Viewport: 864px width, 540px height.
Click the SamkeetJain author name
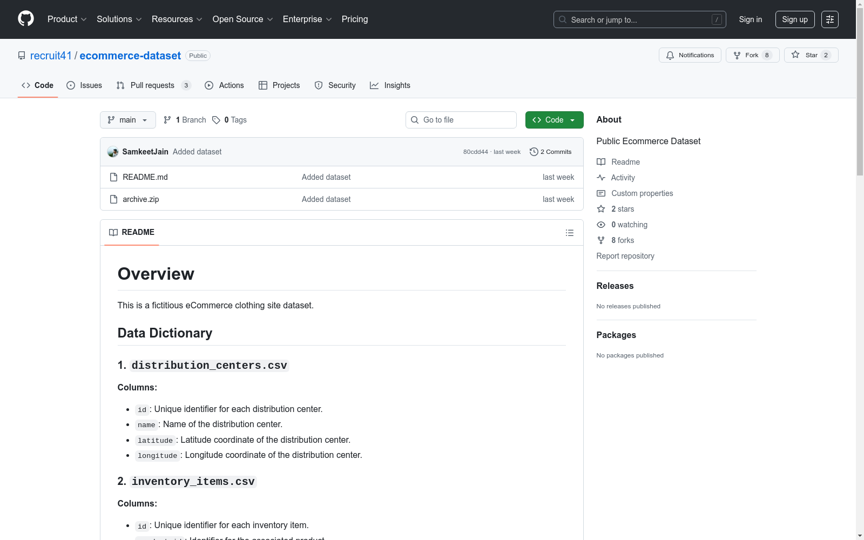click(x=145, y=152)
